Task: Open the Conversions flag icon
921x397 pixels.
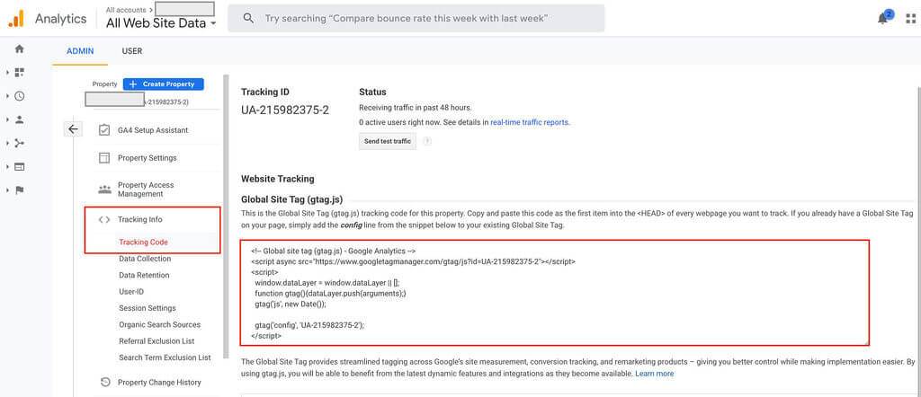Action: click(20, 190)
